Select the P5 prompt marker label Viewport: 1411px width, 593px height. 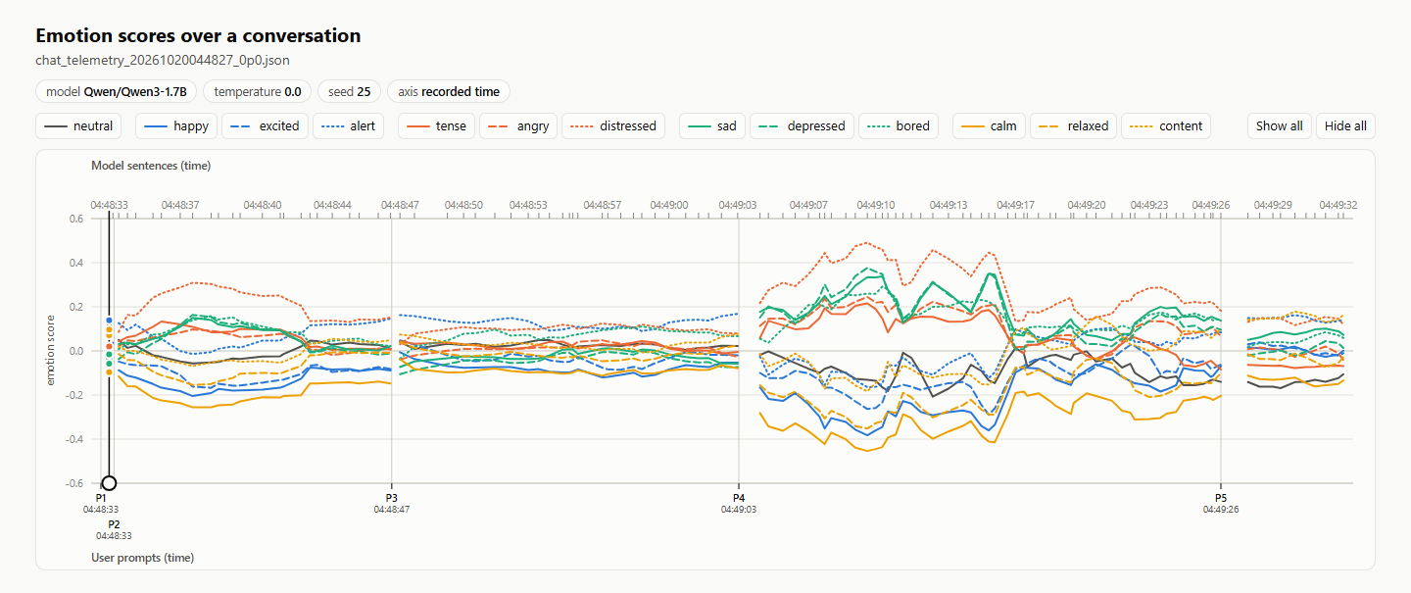[x=1221, y=498]
